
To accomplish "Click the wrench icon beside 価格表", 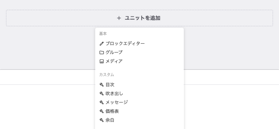I will tap(102, 111).
